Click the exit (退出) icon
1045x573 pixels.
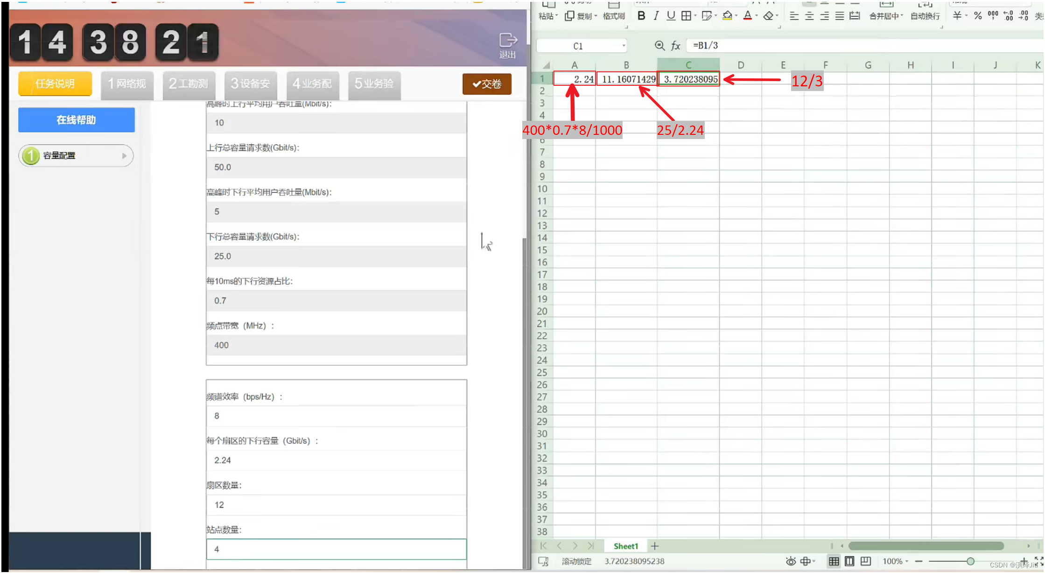click(x=507, y=45)
